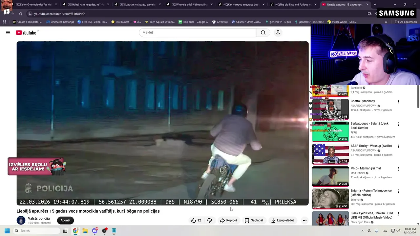420x236 pixels.
Task: Open Create a Template bookmark
Action: (x=27, y=22)
